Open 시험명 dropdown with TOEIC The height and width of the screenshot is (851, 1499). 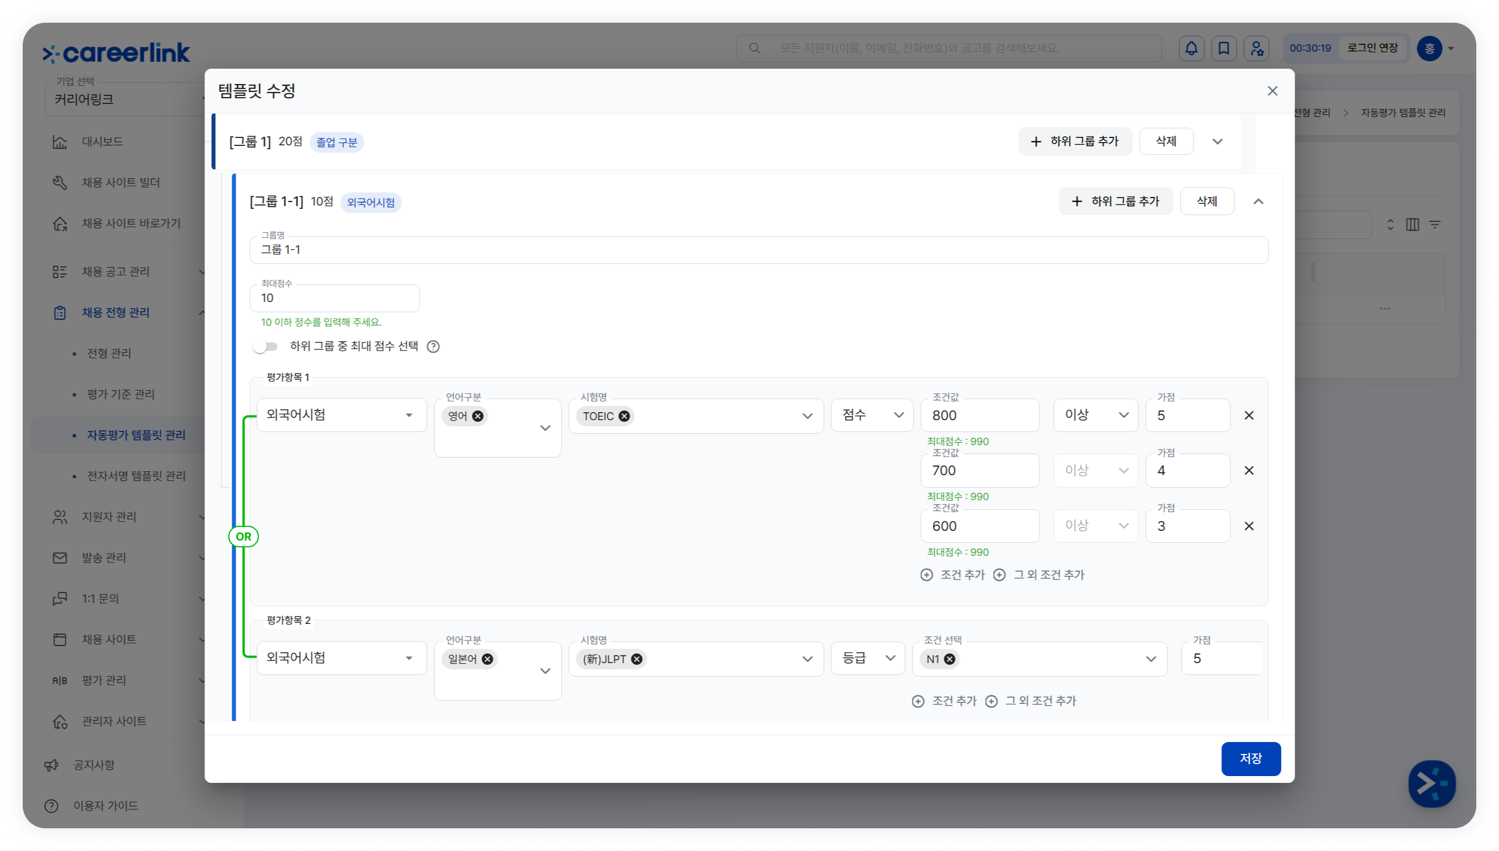click(696, 416)
